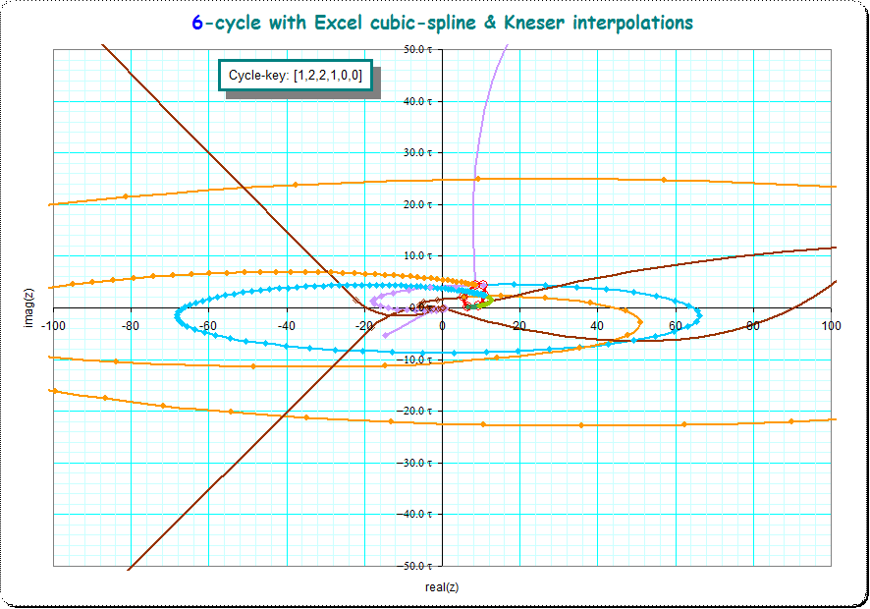The height and width of the screenshot is (609, 870).
Task: Click the brown curve's end at right edge top
Action: (x=831, y=248)
